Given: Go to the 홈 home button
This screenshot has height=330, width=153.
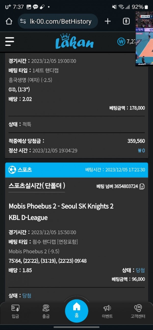Looking at the screenshot, I should (76, 310).
